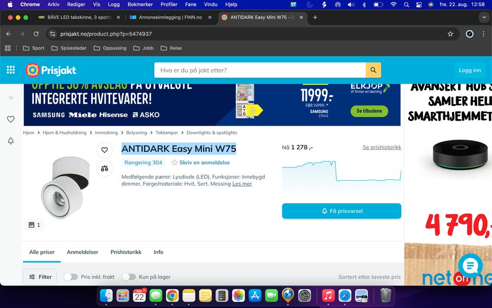This screenshot has height=308, width=492.
Task: Click the Belysning breadcrumb
Action: [x=136, y=132]
